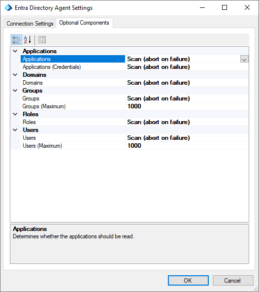Select the Optional Components tab
Image resolution: width=259 pixels, height=292 pixels.
pyautogui.click(x=84, y=23)
